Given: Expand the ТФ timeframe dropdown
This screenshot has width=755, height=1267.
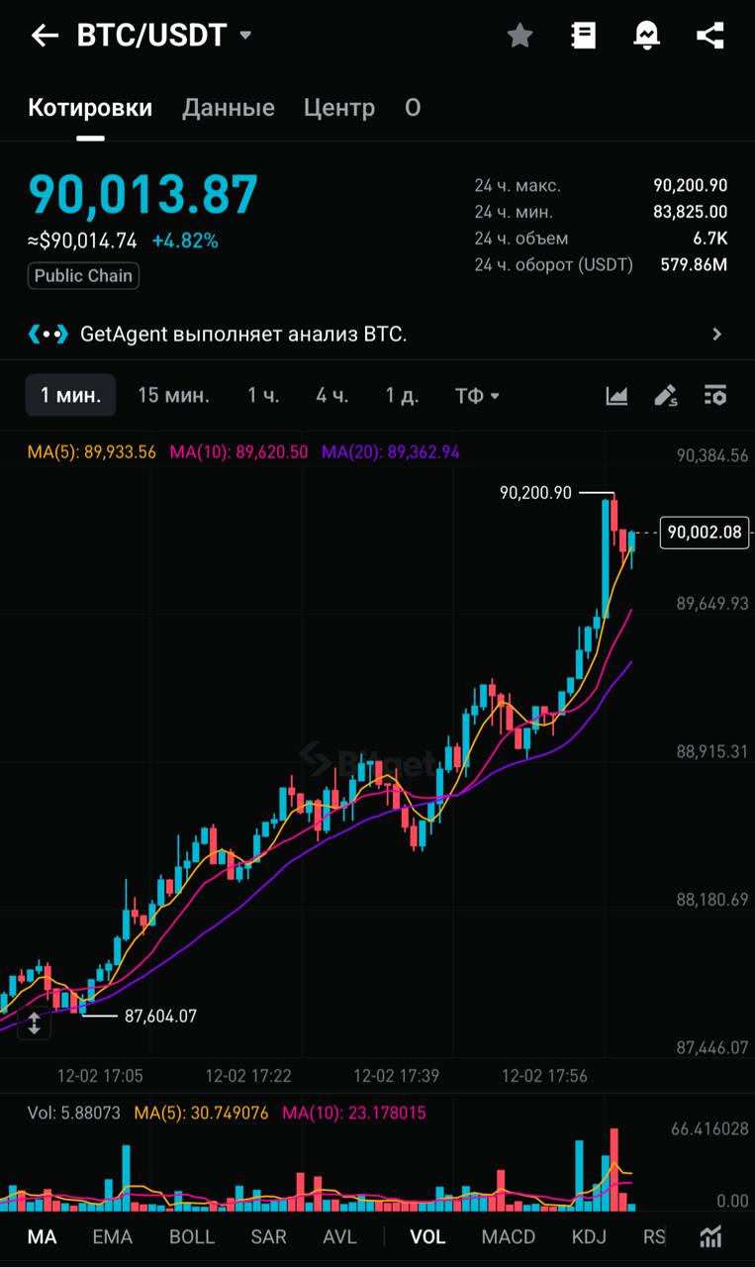Looking at the screenshot, I should point(477,396).
